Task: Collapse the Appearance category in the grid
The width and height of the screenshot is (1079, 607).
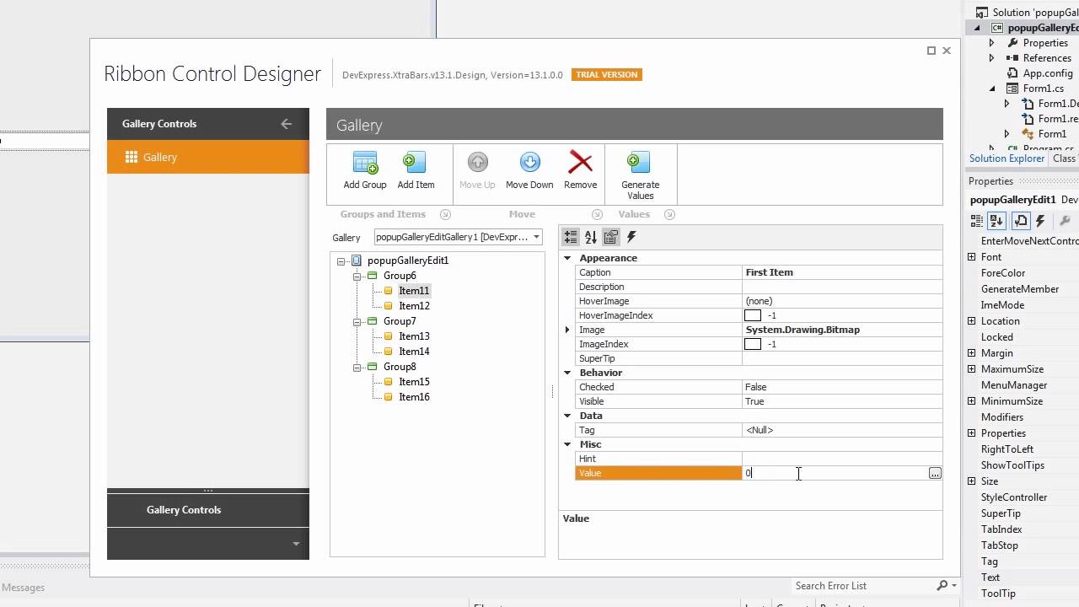Action: point(566,258)
